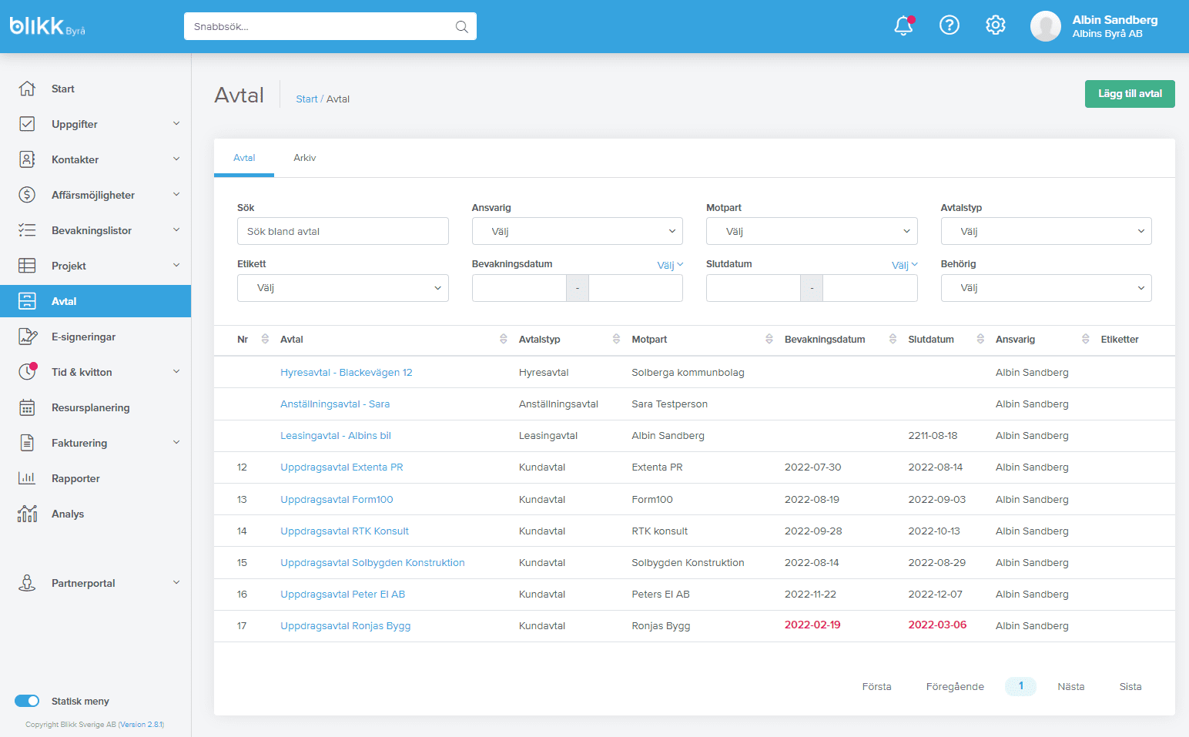This screenshot has width=1189, height=737.
Task: Open Rapporter chart icon in sidebar
Action: (27, 478)
